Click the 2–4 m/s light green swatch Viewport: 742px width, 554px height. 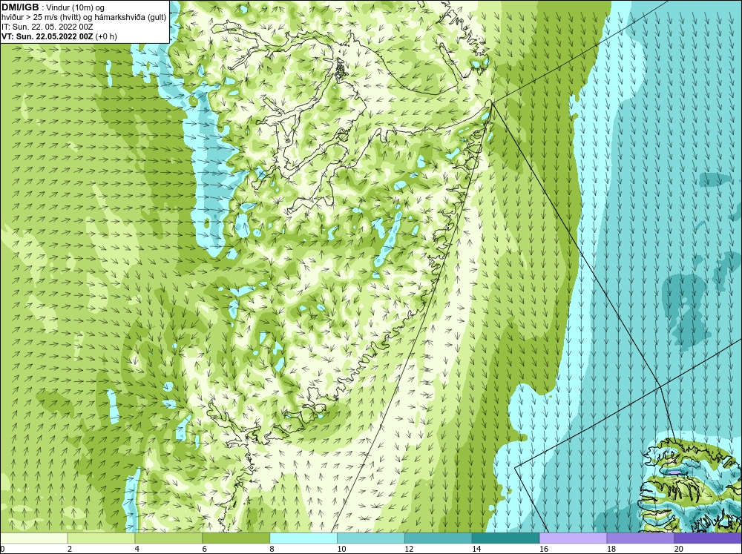click(101, 538)
